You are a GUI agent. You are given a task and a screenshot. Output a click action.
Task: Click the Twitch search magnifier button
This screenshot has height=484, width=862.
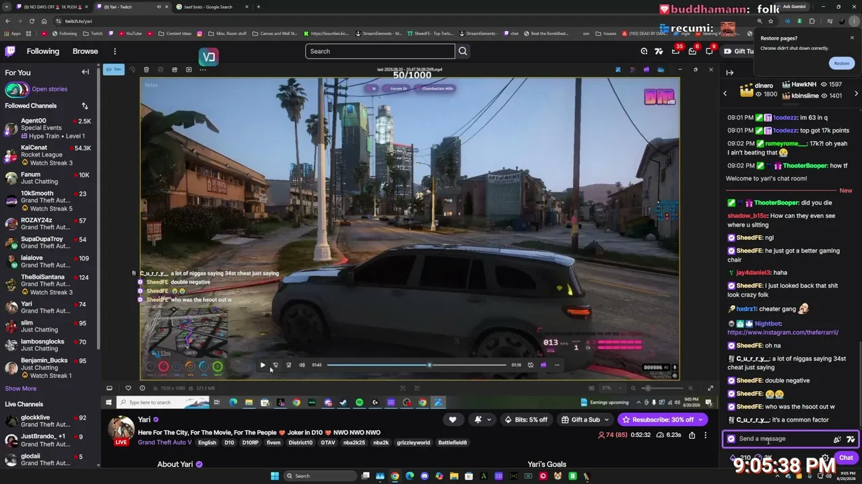pyautogui.click(x=463, y=51)
